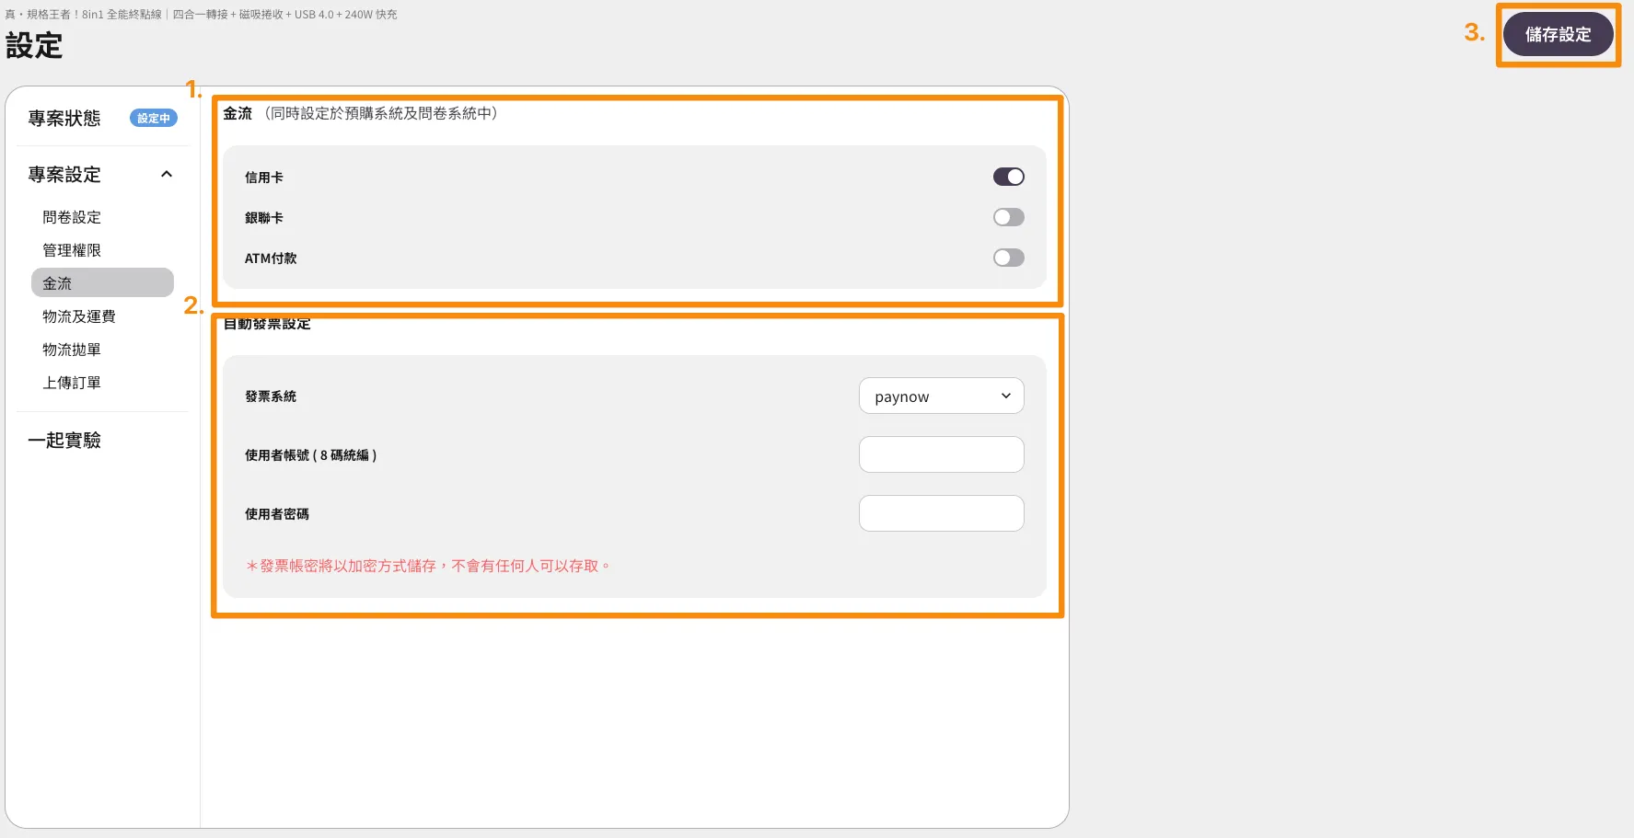The image size is (1634, 838).
Task: Enable the ATM付款 toggle
Action: [1008, 258]
